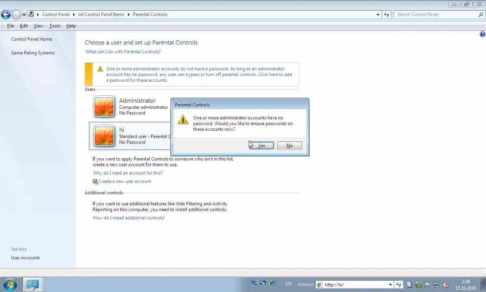The width and height of the screenshot is (486, 292).
Task: Click No in Parental Controls dialog
Action: coord(290,146)
